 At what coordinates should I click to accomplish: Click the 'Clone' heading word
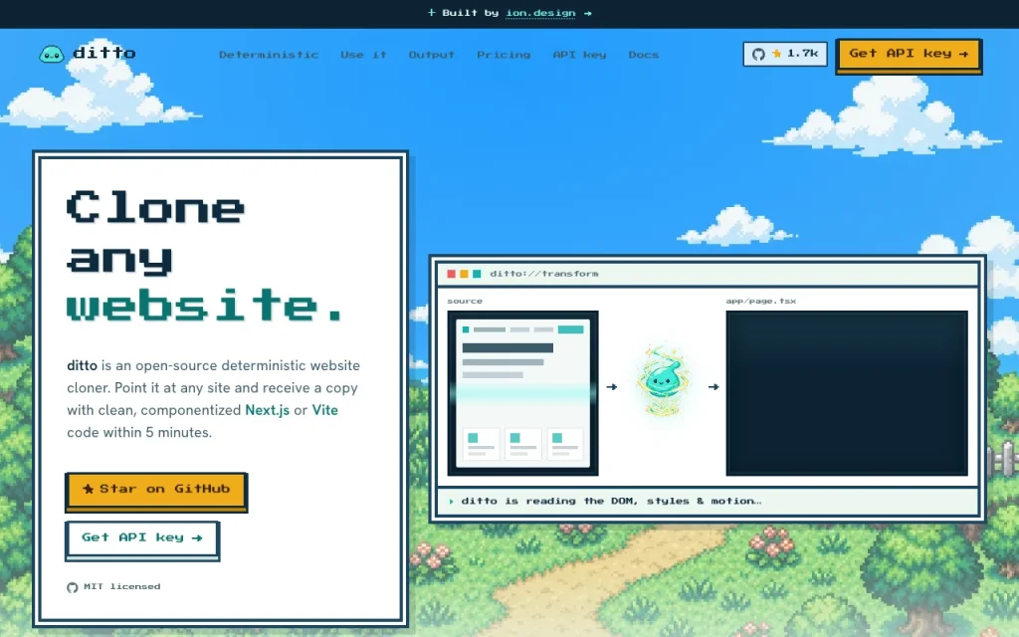pos(156,207)
